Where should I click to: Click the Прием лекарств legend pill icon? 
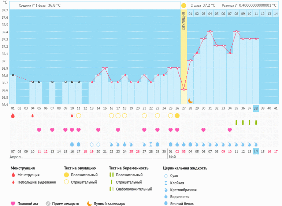click(48, 203)
